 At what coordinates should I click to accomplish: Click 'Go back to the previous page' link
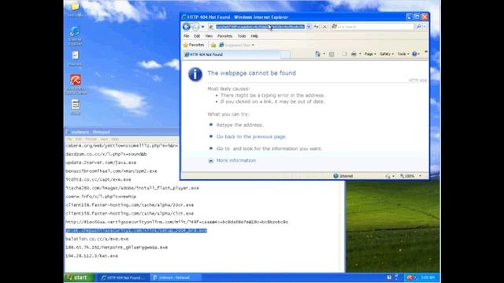coord(251,137)
